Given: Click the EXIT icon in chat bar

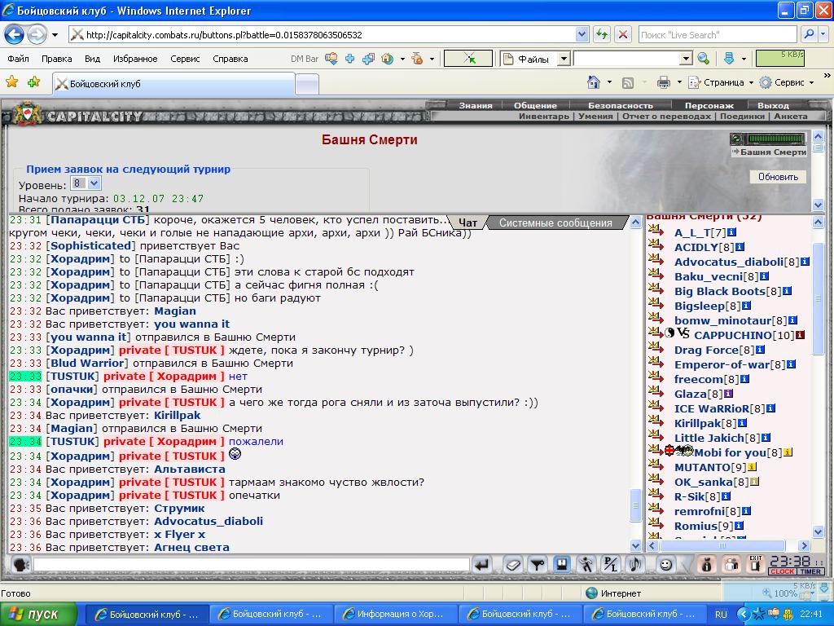Looking at the screenshot, I should pyautogui.click(x=755, y=564).
